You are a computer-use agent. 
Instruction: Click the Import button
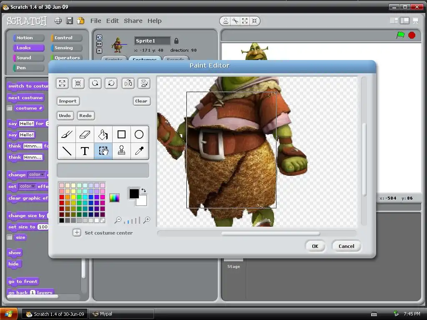coord(68,101)
